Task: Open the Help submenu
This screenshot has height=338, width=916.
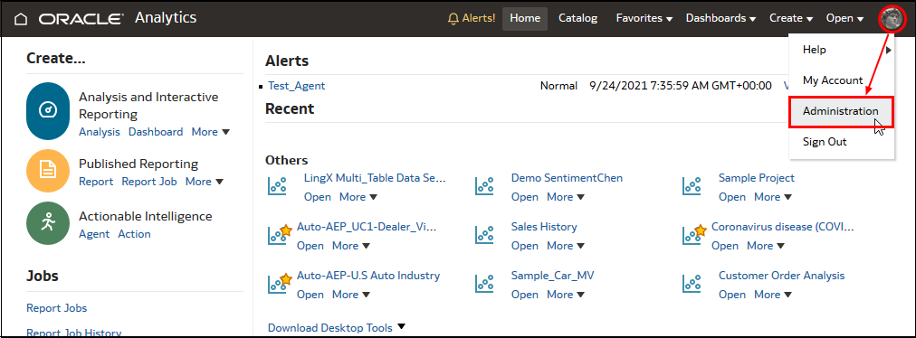Action: tap(842, 50)
